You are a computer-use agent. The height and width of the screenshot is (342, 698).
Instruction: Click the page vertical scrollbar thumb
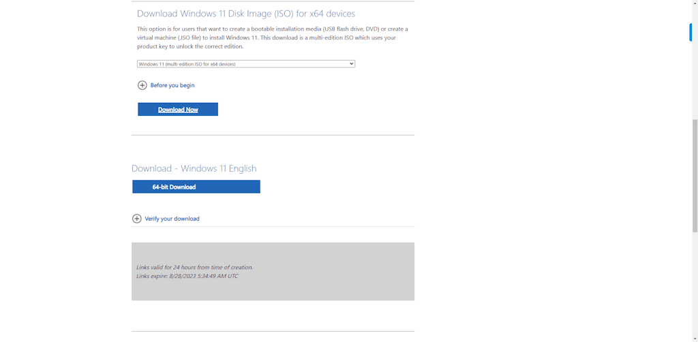pyautogui.click(x=695, y=176)
